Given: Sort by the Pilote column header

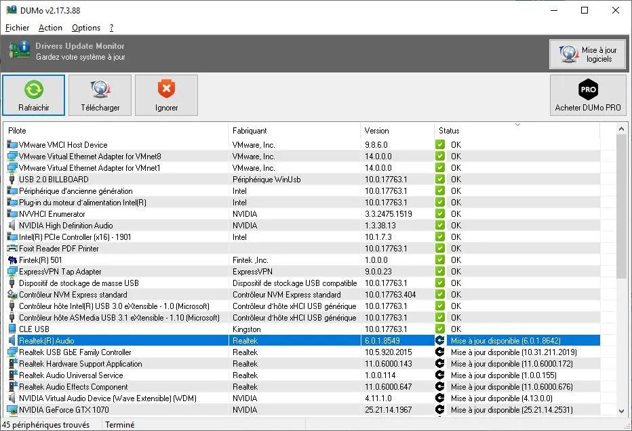Looking at the screenshot, I should pos(116,131).
